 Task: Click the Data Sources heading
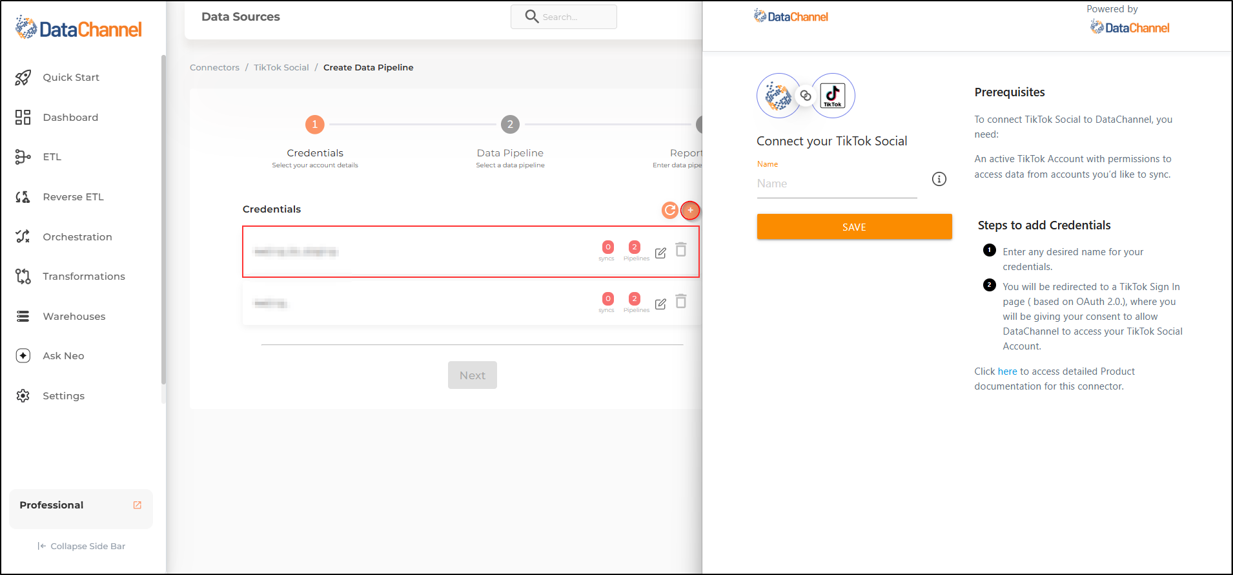[241, 17]
